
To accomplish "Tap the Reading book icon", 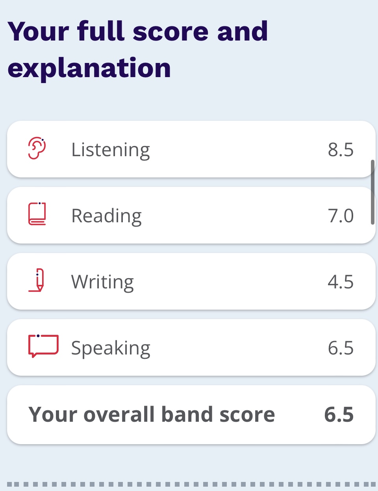I will [37, 214].
